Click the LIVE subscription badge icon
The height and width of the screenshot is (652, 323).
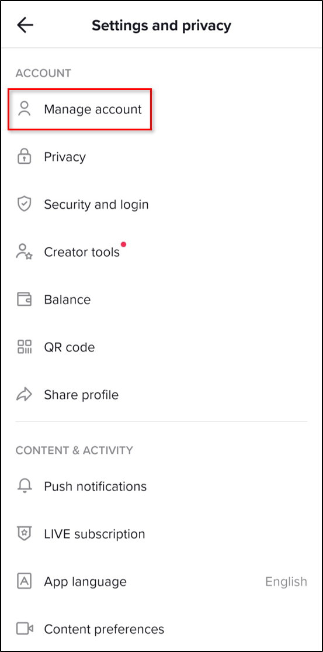(25, 533)
